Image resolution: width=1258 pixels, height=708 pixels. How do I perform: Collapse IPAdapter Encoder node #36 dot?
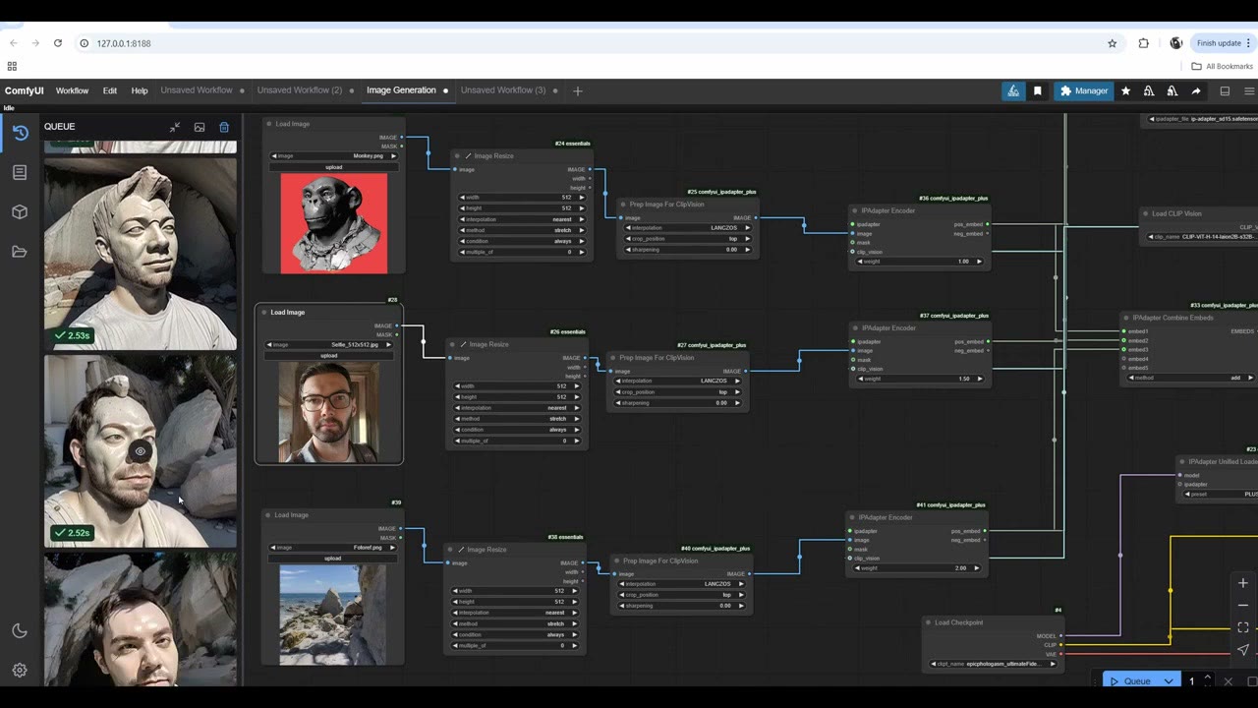(x=855, y=210)
